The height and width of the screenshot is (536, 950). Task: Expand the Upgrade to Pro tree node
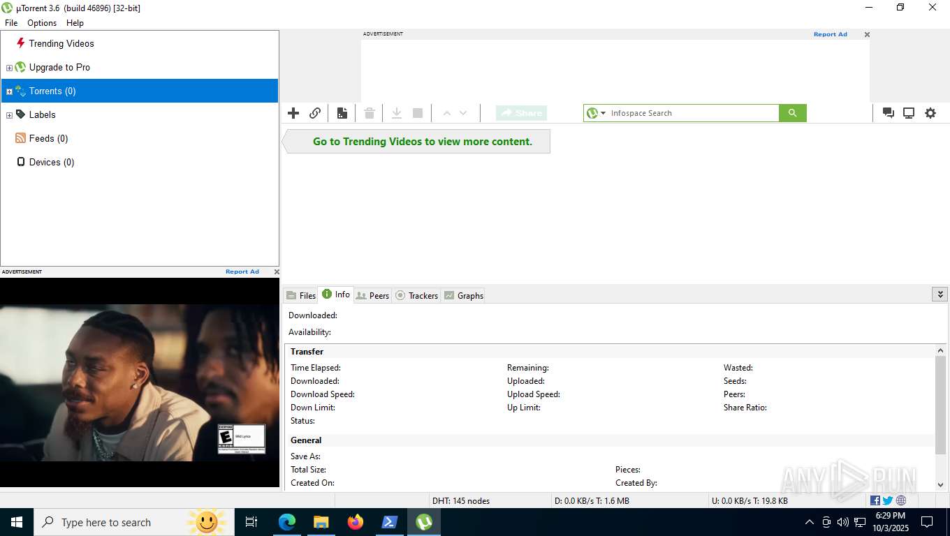click(9, 68)
